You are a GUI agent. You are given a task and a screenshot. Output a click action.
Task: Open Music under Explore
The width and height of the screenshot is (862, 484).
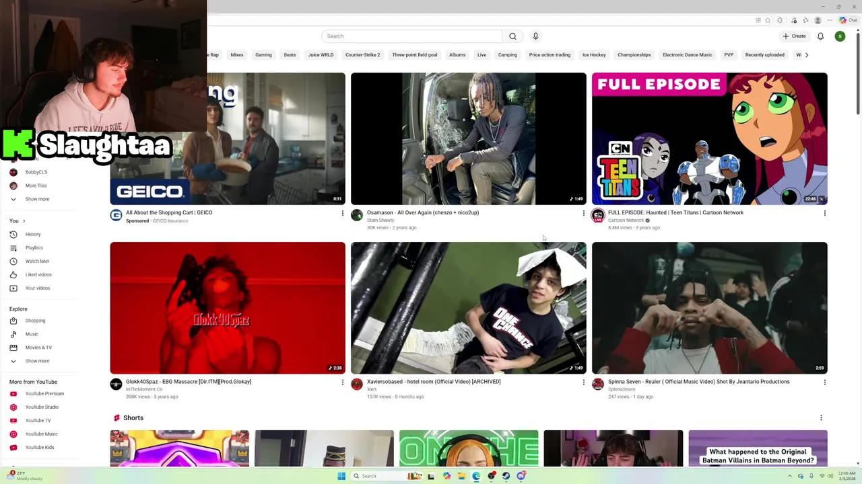click(x=32, y=335)
